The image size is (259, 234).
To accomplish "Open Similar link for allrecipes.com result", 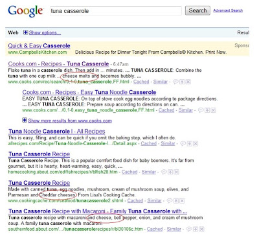I will 168,143.
